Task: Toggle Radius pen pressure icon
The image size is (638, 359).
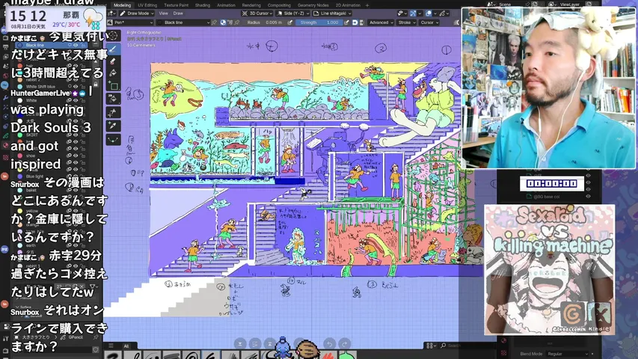Action: 290,22
